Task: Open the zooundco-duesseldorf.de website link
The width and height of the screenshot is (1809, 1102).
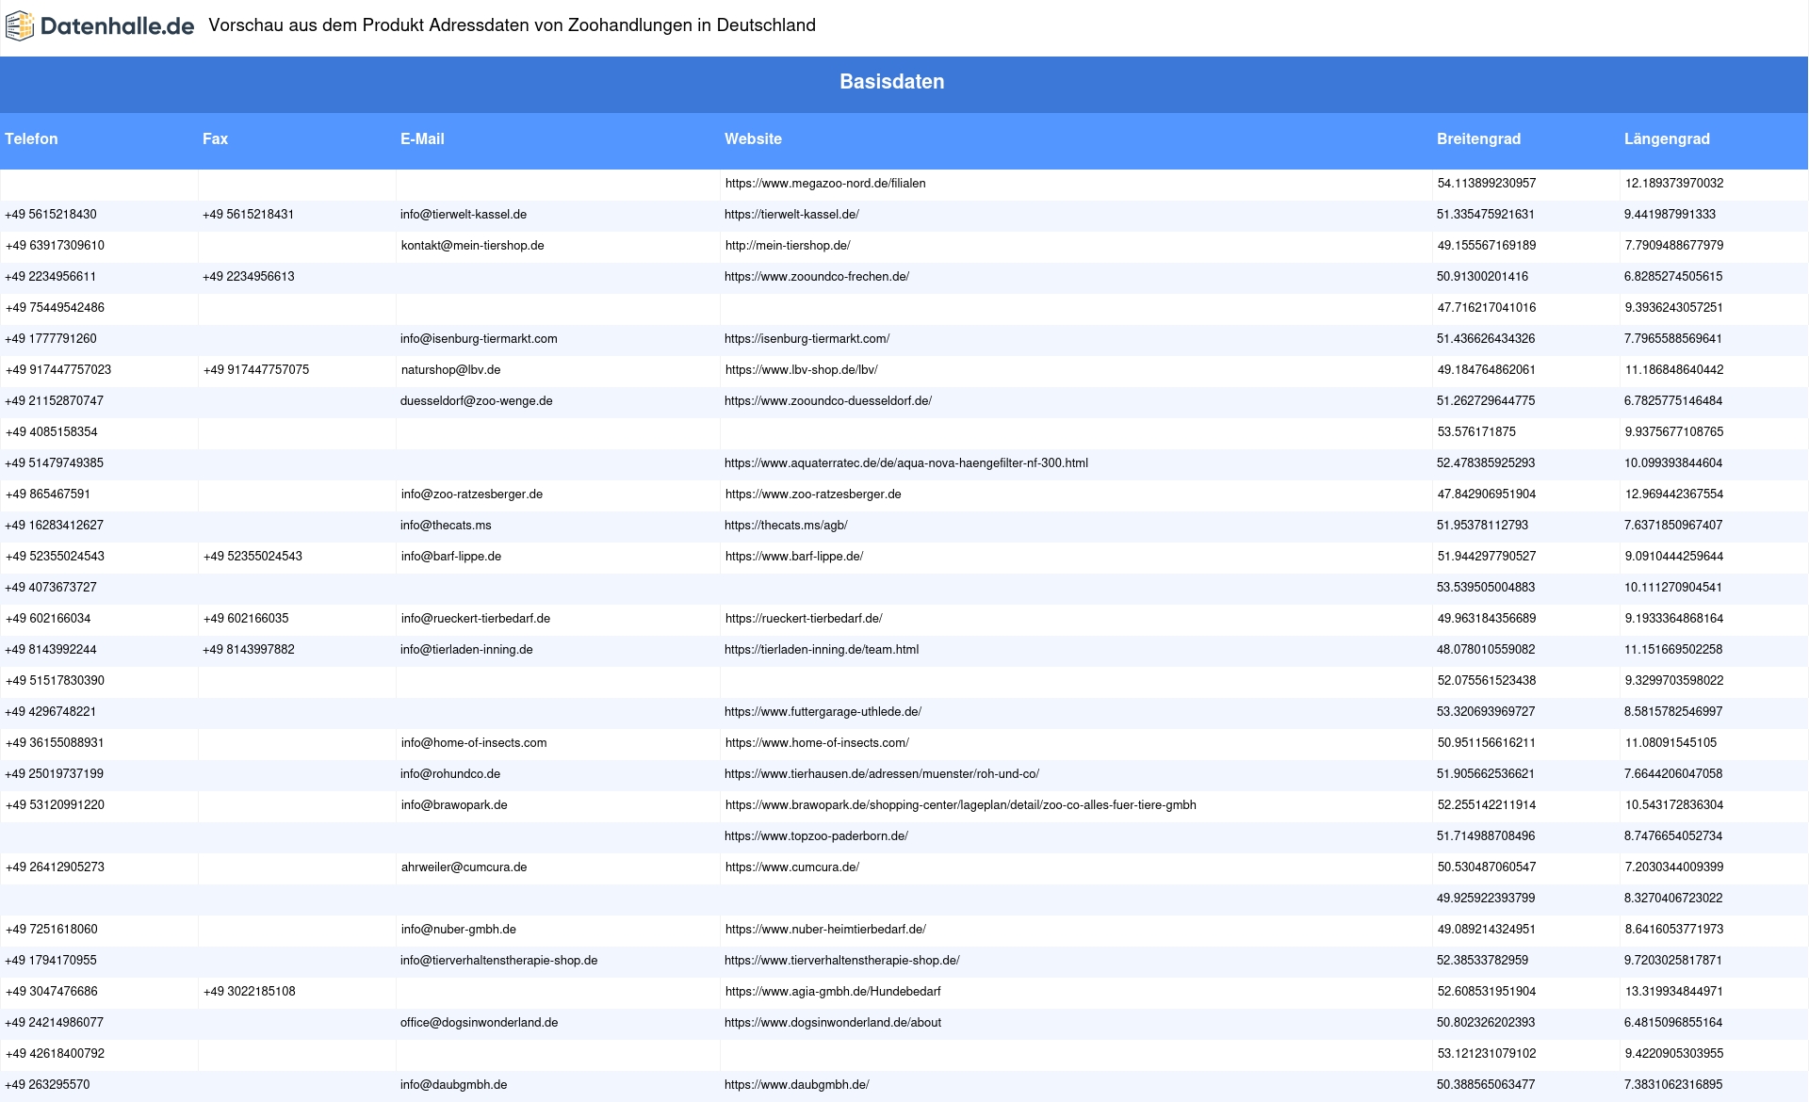Action: point(828,401)
